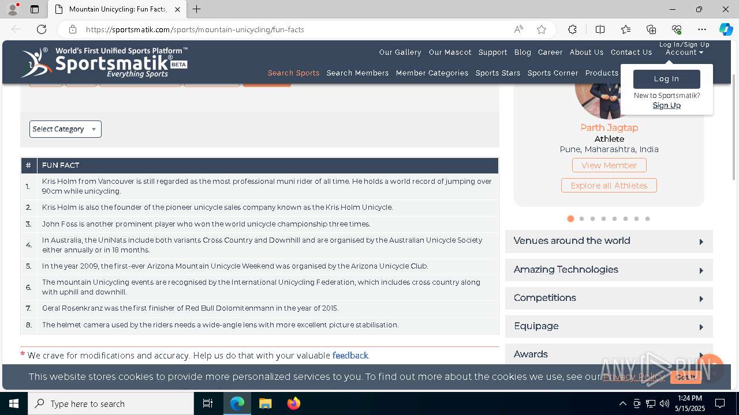Open the Account dropdown
This screenshot has width=739, height=415.
coord(684,52)
